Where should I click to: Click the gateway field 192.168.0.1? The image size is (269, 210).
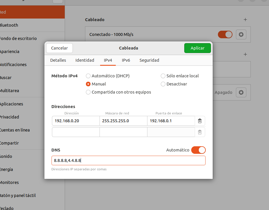click(x=171, y=121)
